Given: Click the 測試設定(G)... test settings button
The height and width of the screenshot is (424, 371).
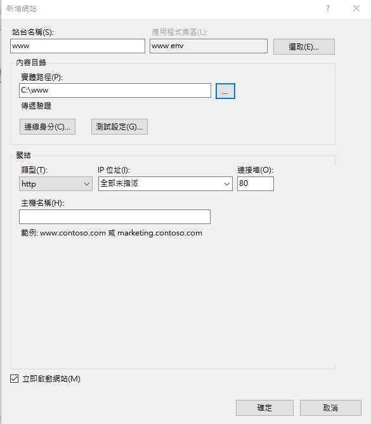Looking at the screenshot, I should [x=119, y=126].
